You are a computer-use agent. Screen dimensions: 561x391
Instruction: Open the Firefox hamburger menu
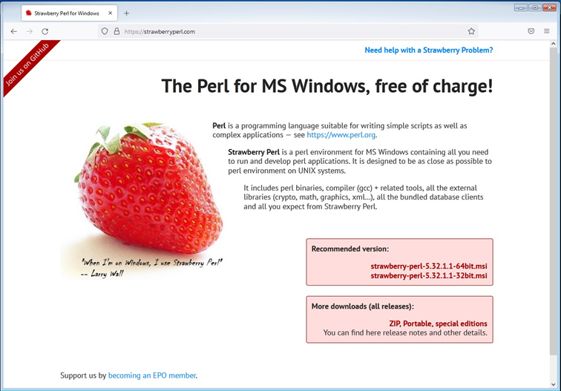pyautogui.click(x=547, y=31)
